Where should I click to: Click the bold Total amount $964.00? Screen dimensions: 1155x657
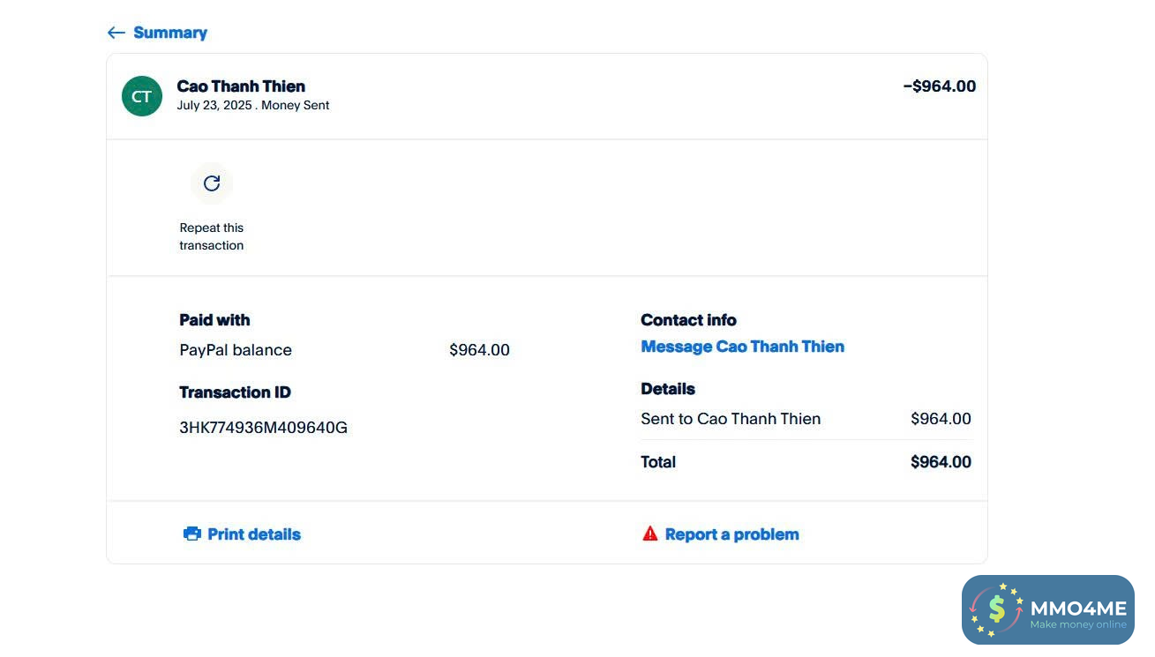[x=941, y=462]
